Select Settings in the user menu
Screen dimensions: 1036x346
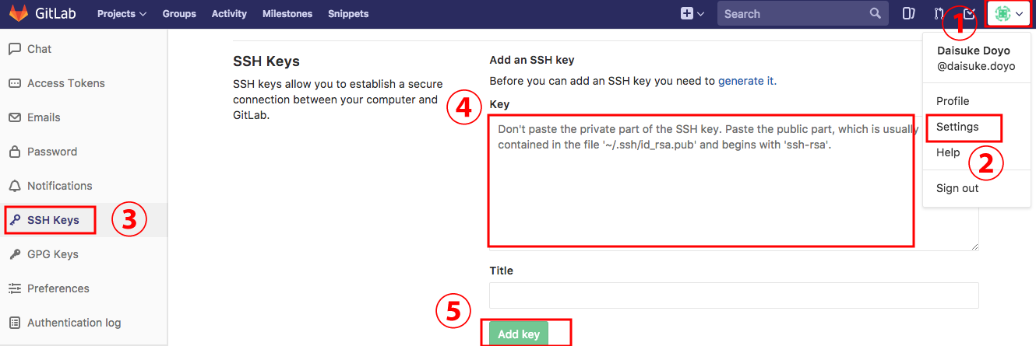pyautogui.click(x=957, y=127)
